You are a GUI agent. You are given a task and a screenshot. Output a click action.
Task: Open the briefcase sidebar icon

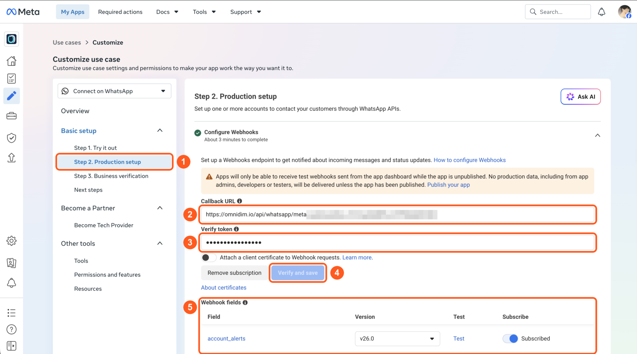[12, 116]
